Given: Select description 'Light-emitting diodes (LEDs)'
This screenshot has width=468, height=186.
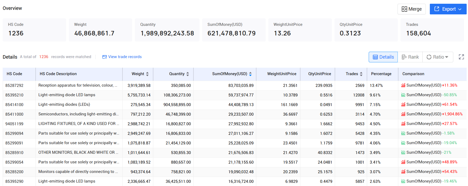Looking at the screenshot, I should (x=64, y=104).
